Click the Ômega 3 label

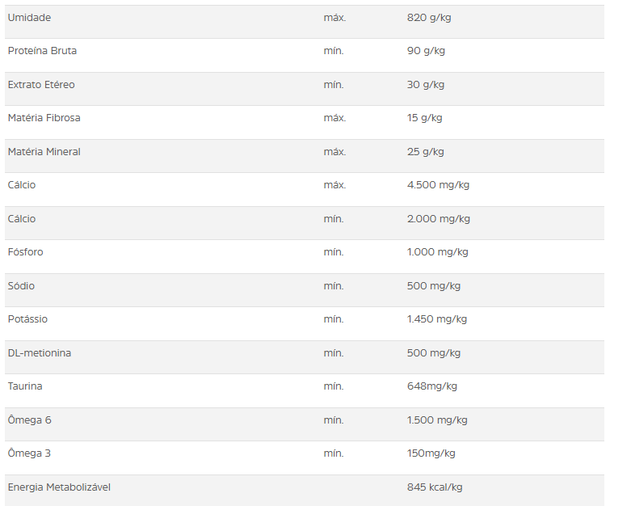click(x=29, y=453)
